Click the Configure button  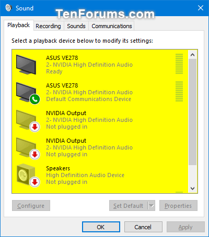31,206
